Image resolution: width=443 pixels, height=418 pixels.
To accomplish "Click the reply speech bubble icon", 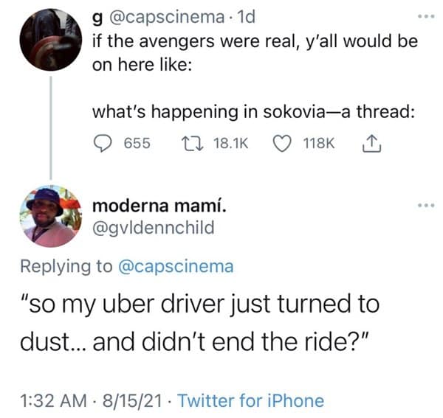I will [103, 144].
